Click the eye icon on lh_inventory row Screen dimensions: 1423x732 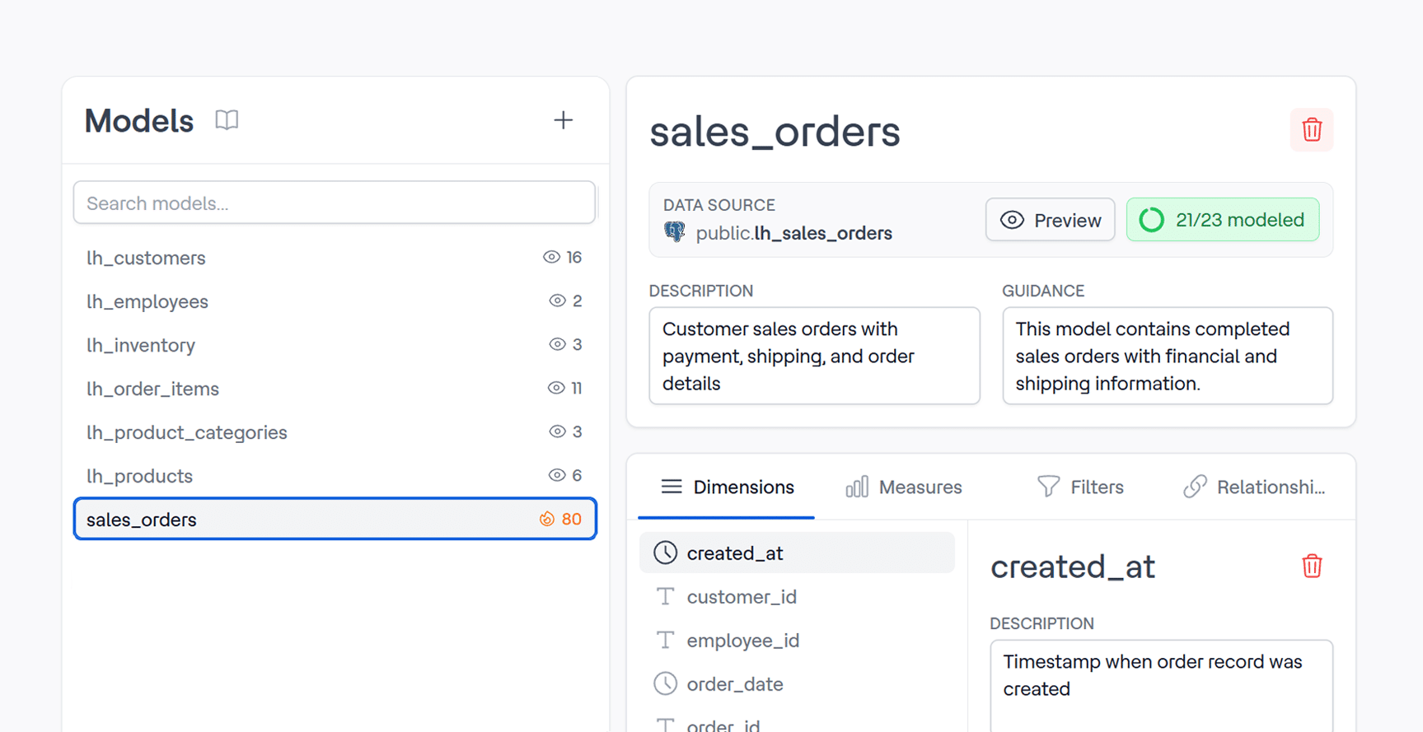(558, 344)
